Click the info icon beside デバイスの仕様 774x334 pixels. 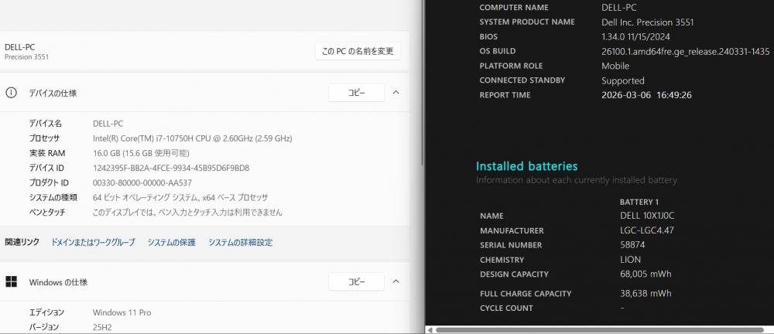coord(11,93)
